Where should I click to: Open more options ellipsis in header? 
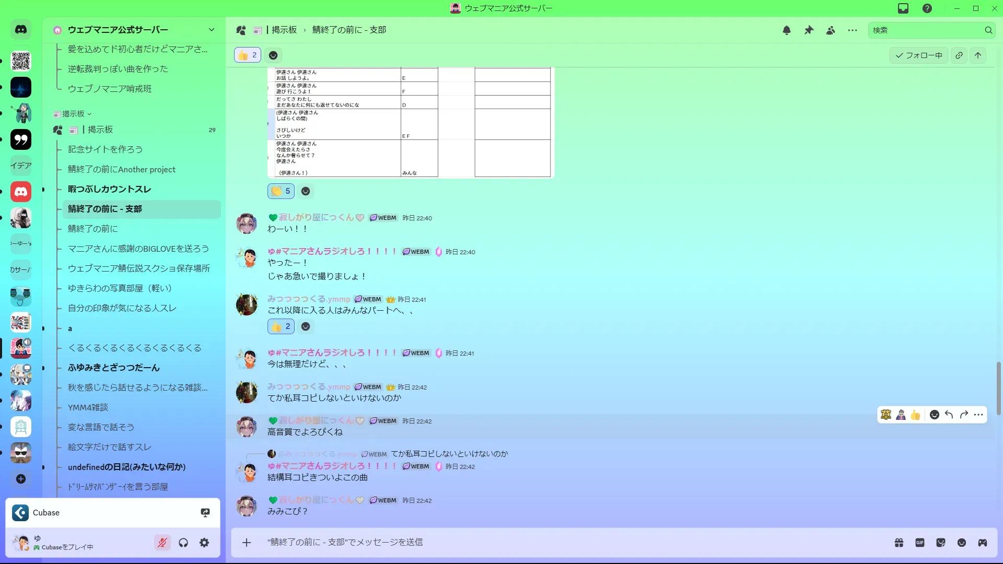click(x=853, y=30)
